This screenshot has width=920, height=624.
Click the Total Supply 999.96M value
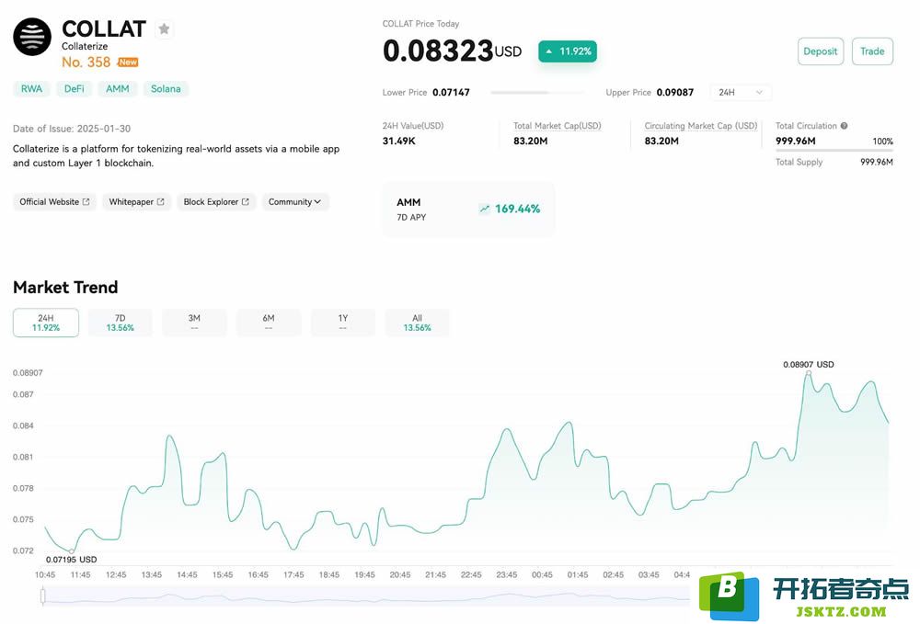pyautogui.click(x=877, y=163)
